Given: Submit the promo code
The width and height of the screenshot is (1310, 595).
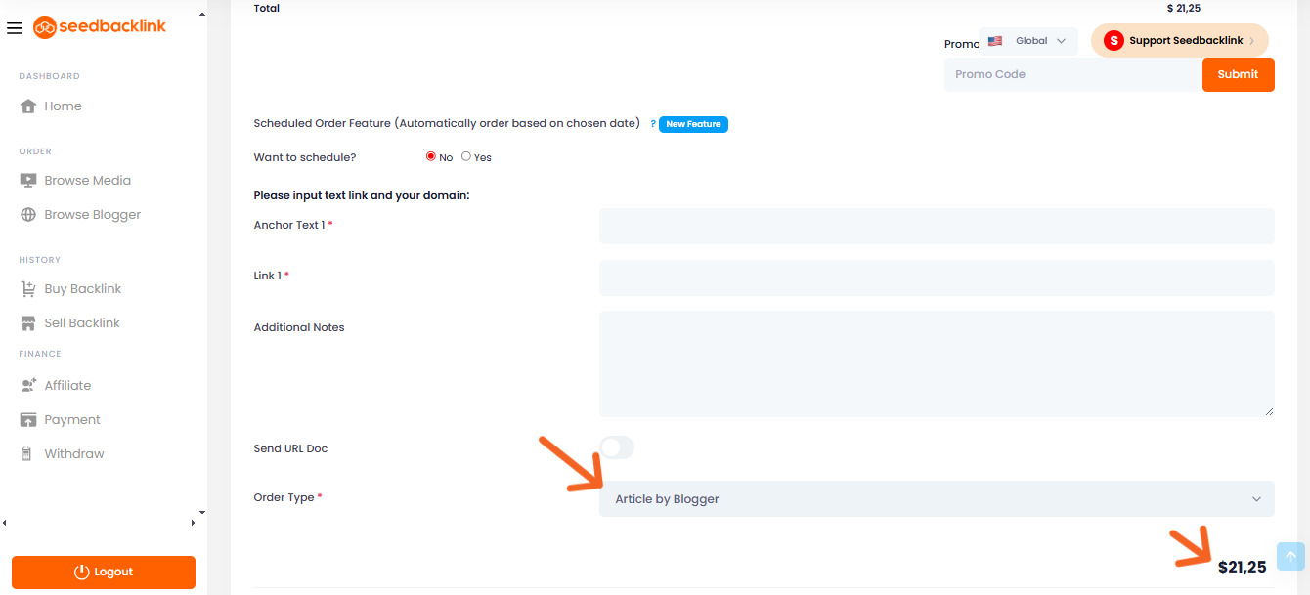Looking at the screenshot, I should [x=1239, y=74].
